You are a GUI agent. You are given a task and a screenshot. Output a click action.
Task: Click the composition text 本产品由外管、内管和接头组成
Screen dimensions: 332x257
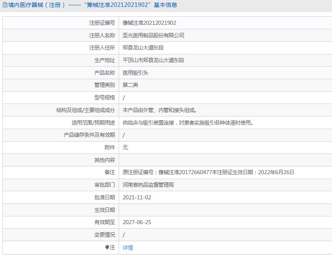tap(160, 110)
